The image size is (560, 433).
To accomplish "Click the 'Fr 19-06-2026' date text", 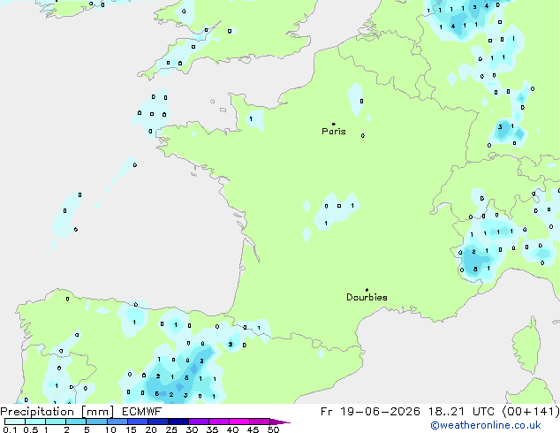I will click(370, 412).
